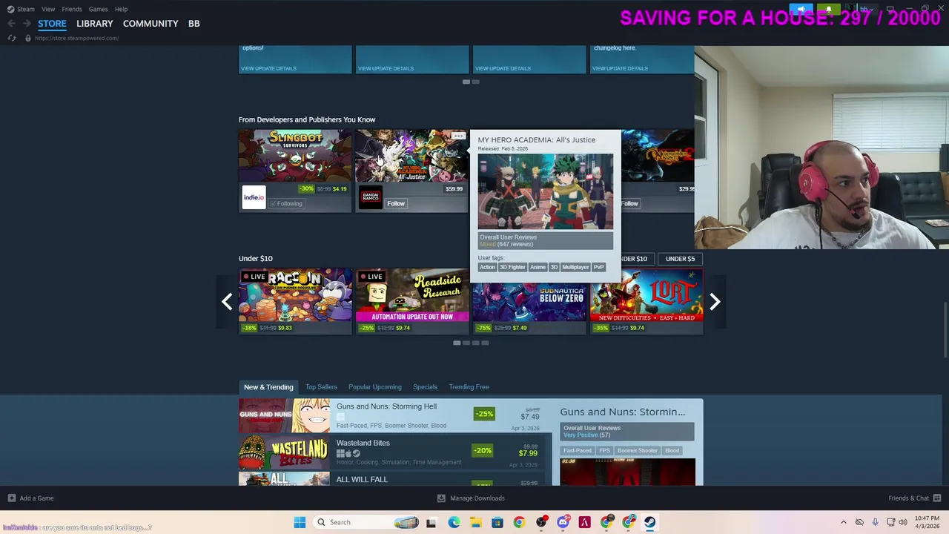Go forward with the right arrow
The height and width of the screenshot is (534, 949).
click(27, 24)
